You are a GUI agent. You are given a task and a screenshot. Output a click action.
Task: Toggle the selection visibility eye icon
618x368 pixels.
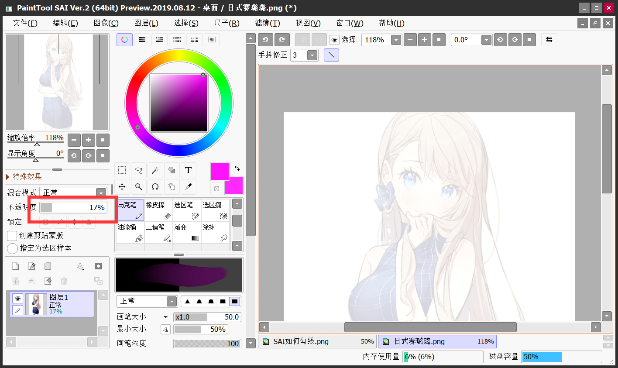point(334,40)
